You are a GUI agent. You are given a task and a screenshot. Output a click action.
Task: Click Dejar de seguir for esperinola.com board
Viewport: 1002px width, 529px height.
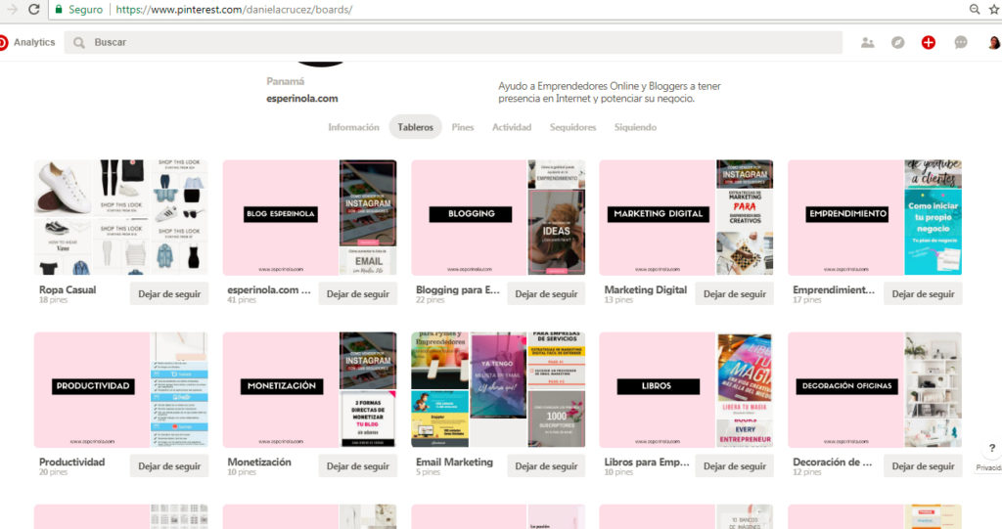pyautogui.click(x=358, y=294)
